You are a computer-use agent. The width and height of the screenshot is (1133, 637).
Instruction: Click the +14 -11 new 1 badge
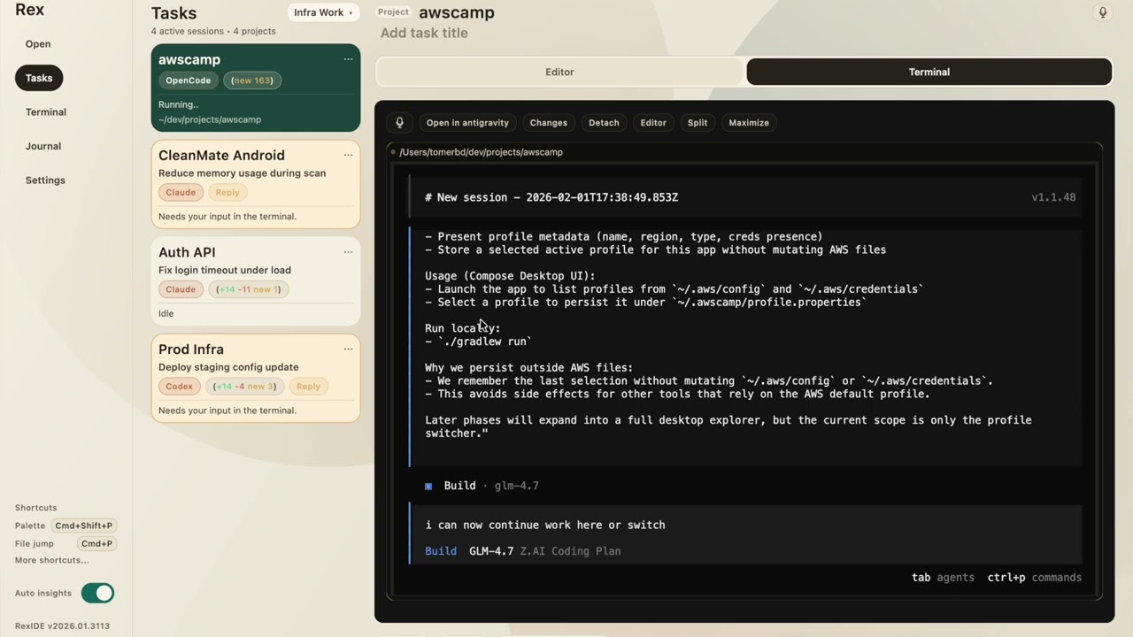click(249, 289)
